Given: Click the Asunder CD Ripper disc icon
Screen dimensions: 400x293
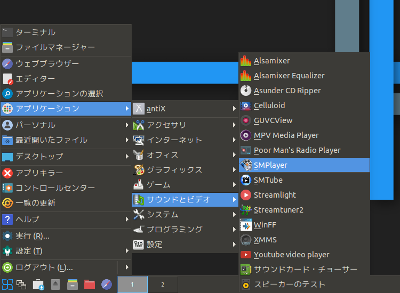Looking at the screenshot, I should [x=246, y=91].
